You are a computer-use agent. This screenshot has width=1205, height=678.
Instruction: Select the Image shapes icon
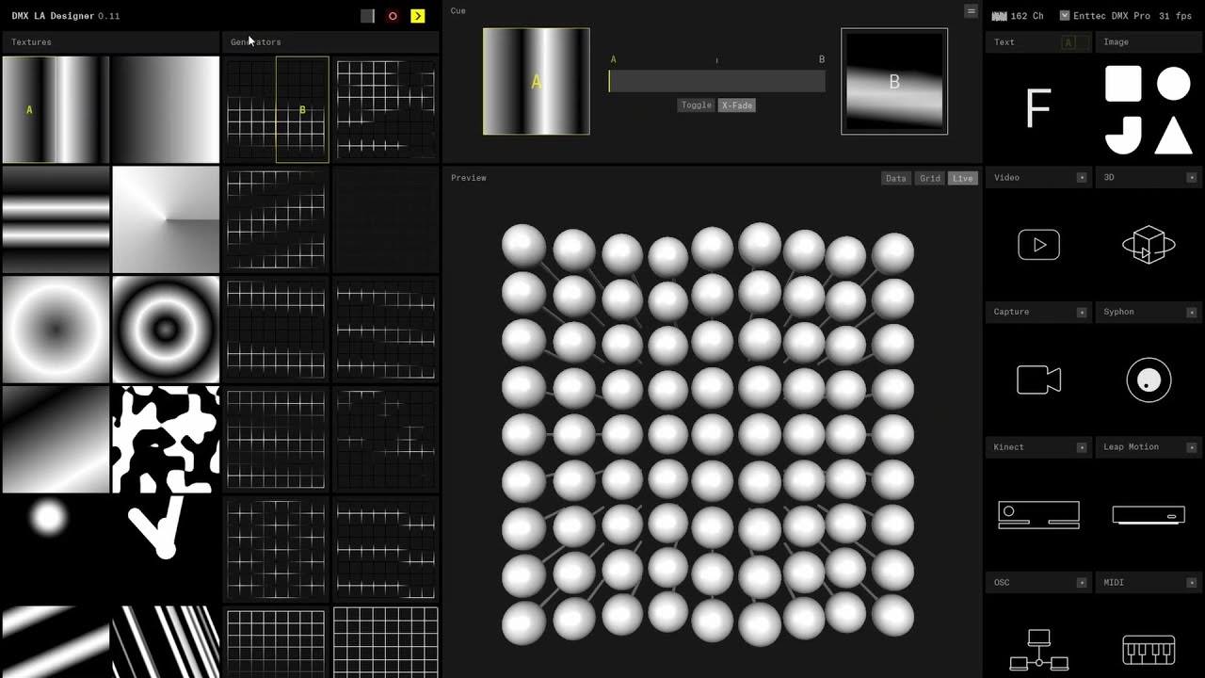[1148, 109]
